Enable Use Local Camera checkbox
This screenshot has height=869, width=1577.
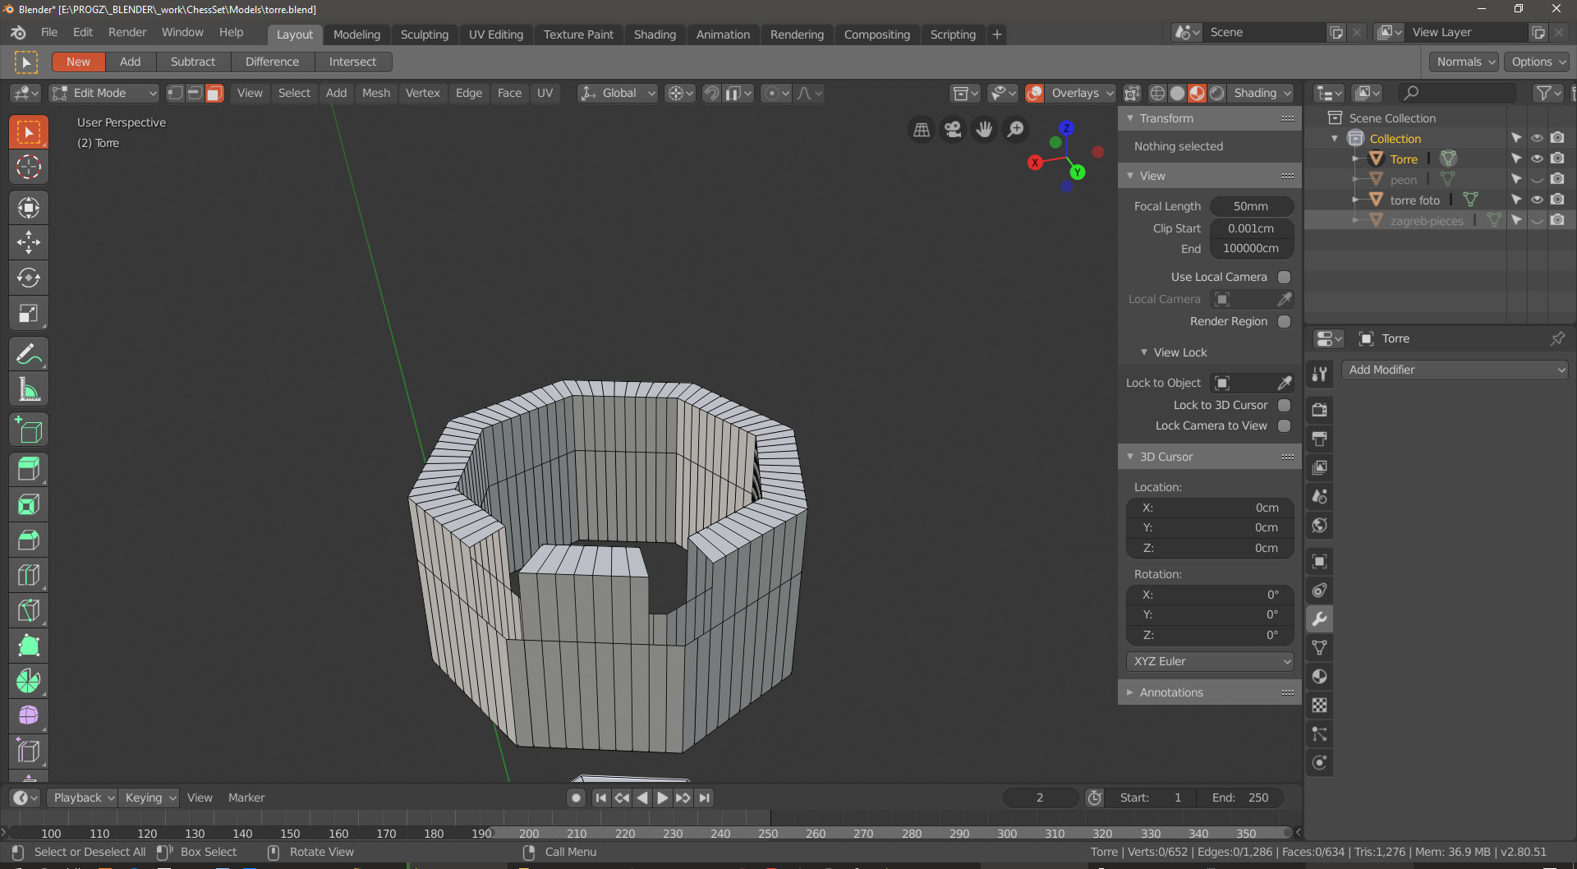[x=1284, y=277]
